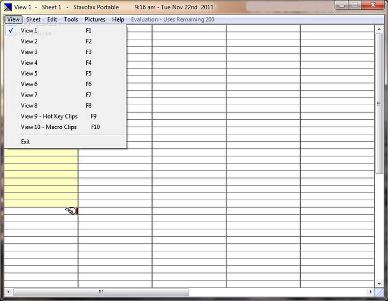Choose Exit from the View menu
The image size is (388, 301).
(x=66, y=141)
